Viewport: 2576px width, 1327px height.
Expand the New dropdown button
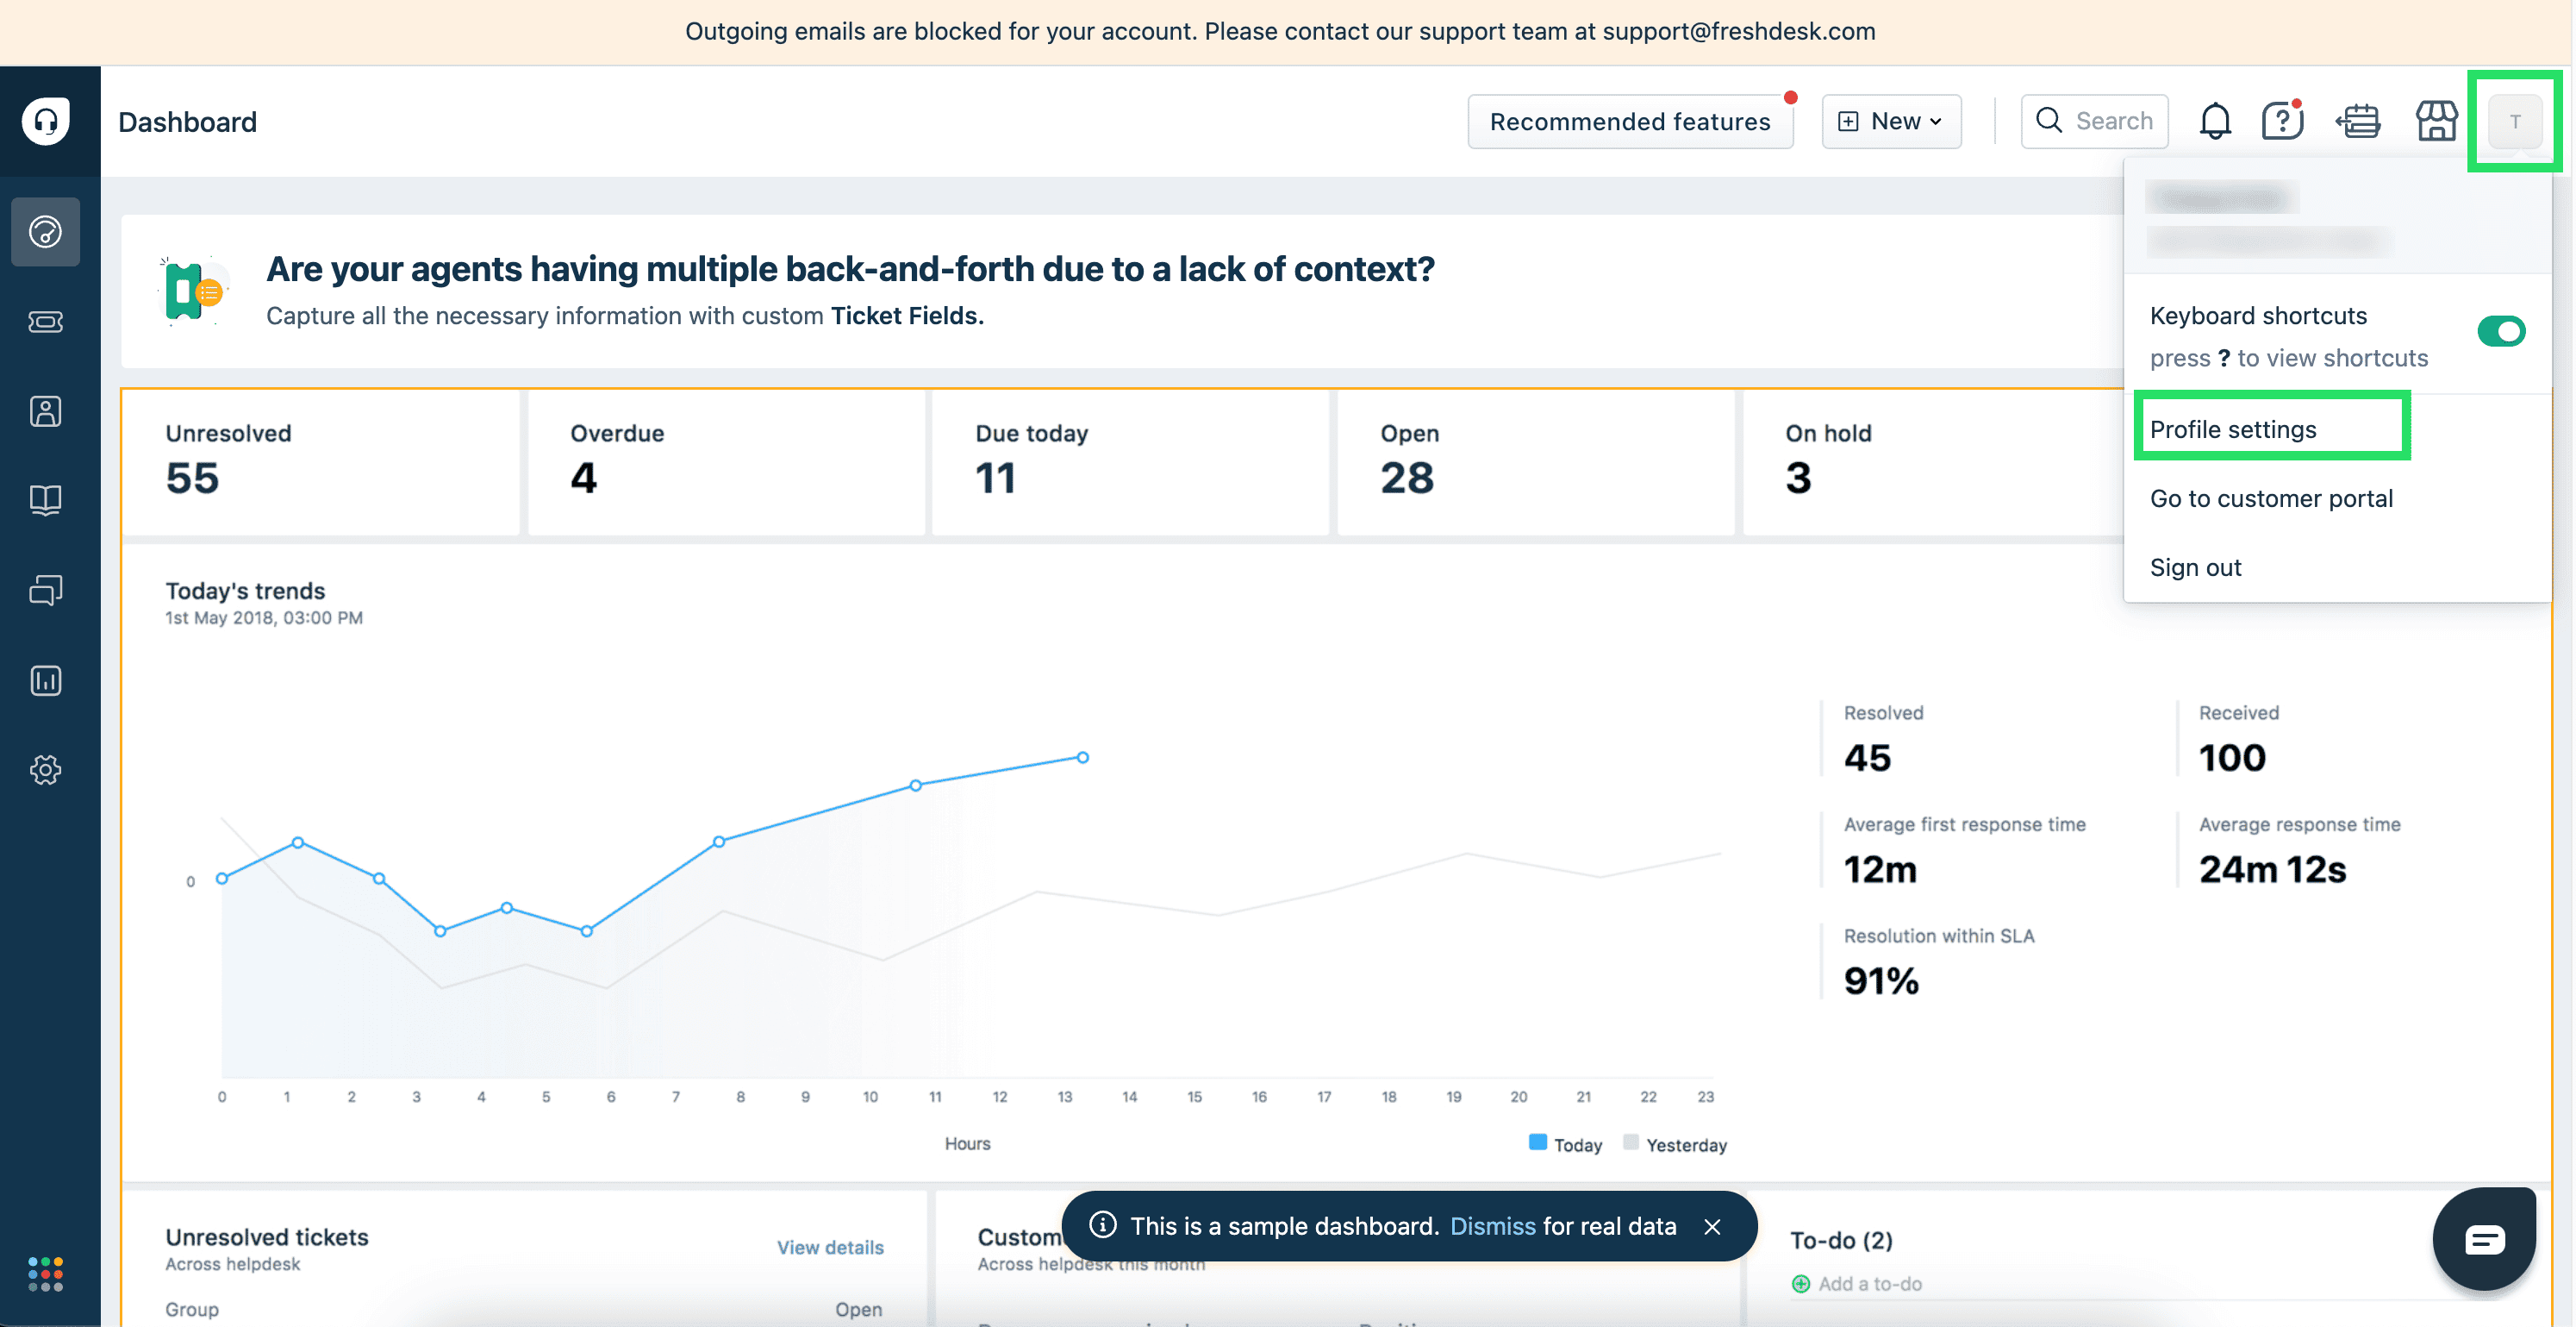[1891, 121]
